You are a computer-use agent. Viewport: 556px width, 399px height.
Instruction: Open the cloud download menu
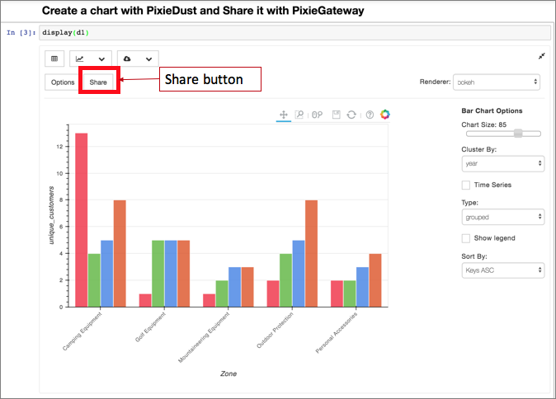pos(138,59)
